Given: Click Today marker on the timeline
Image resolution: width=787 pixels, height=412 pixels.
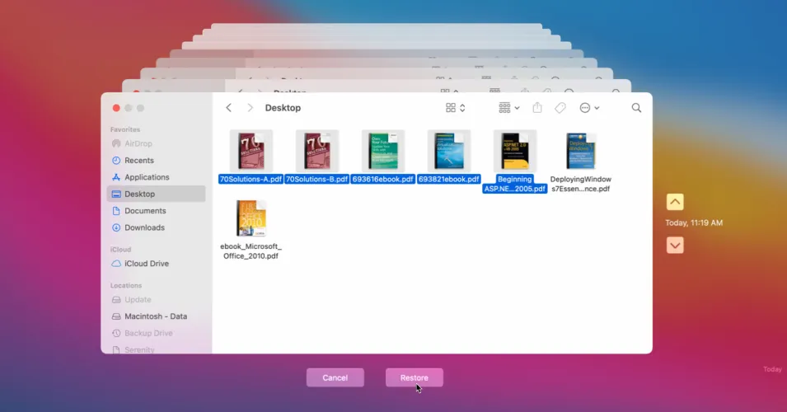Looking at the screenshot, I should [772, 369].
